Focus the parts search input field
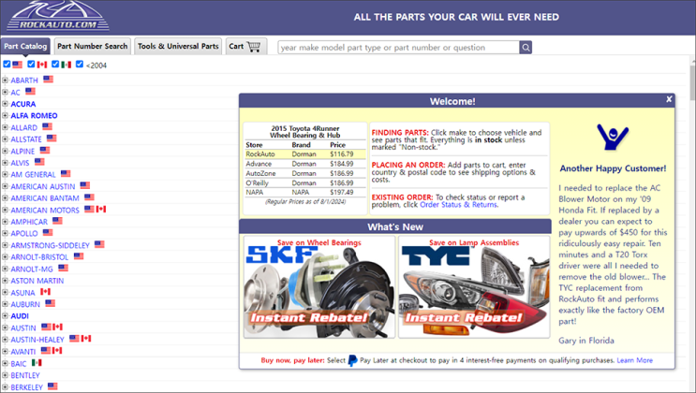The image size is (696, 393). (x=398, y=48)
